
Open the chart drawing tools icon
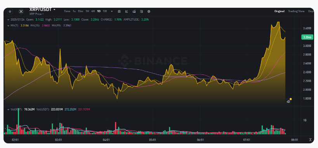click(x=127, y=11)
